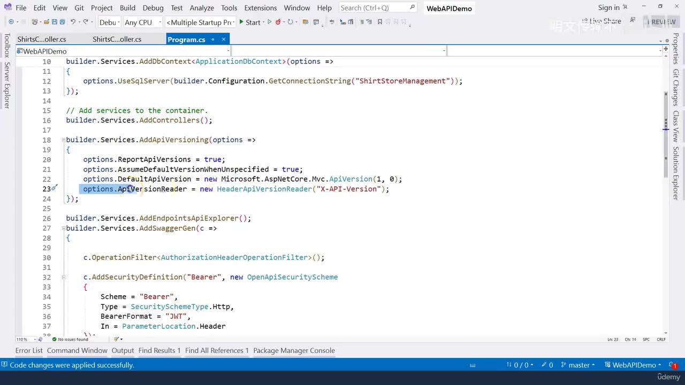Click the comment out selection toolbar icon
685x385 pixels.
click(362, 22)
